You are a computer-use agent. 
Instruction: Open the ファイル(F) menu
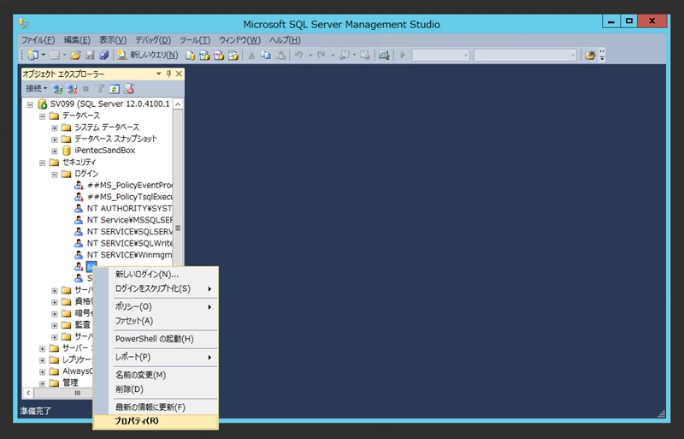(x=38, y=40)
